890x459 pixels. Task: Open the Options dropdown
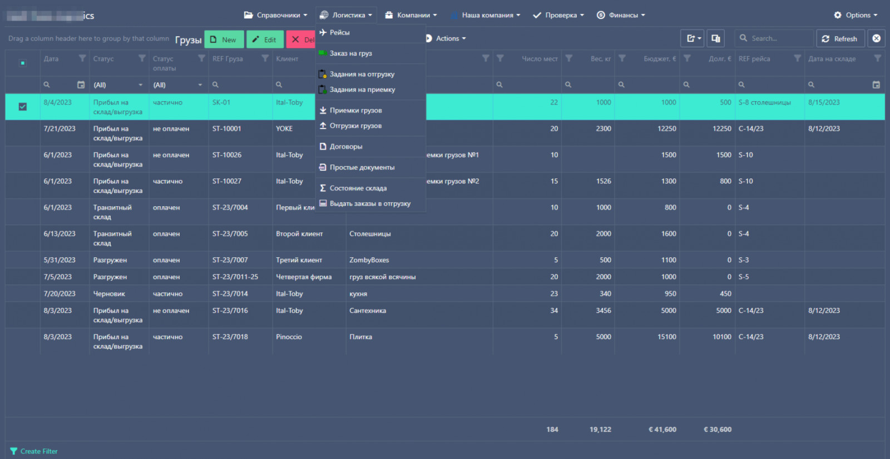856,15
